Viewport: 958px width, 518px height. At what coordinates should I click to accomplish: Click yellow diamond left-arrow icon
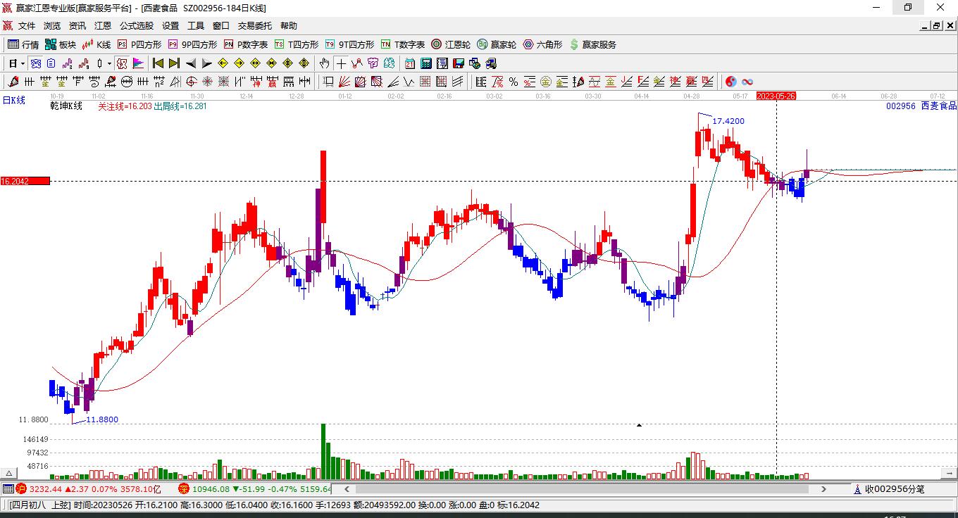pyautogui.click(x=223, y=63)
